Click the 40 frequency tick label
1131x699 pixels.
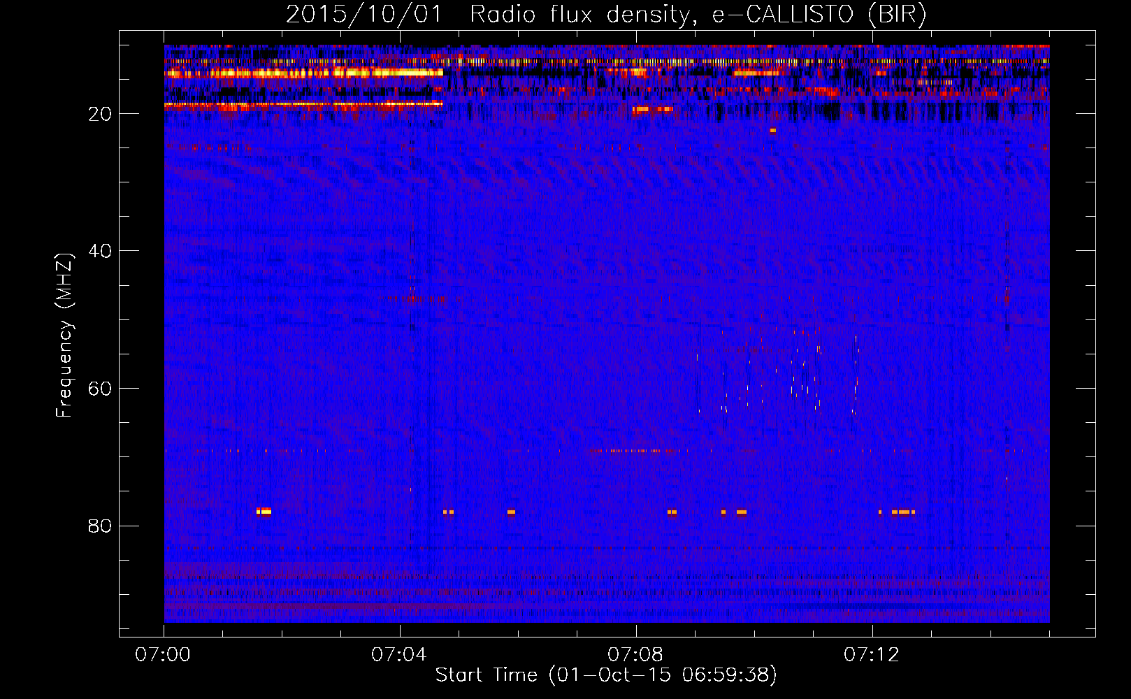pyautogui.click(x=100, y=251)
